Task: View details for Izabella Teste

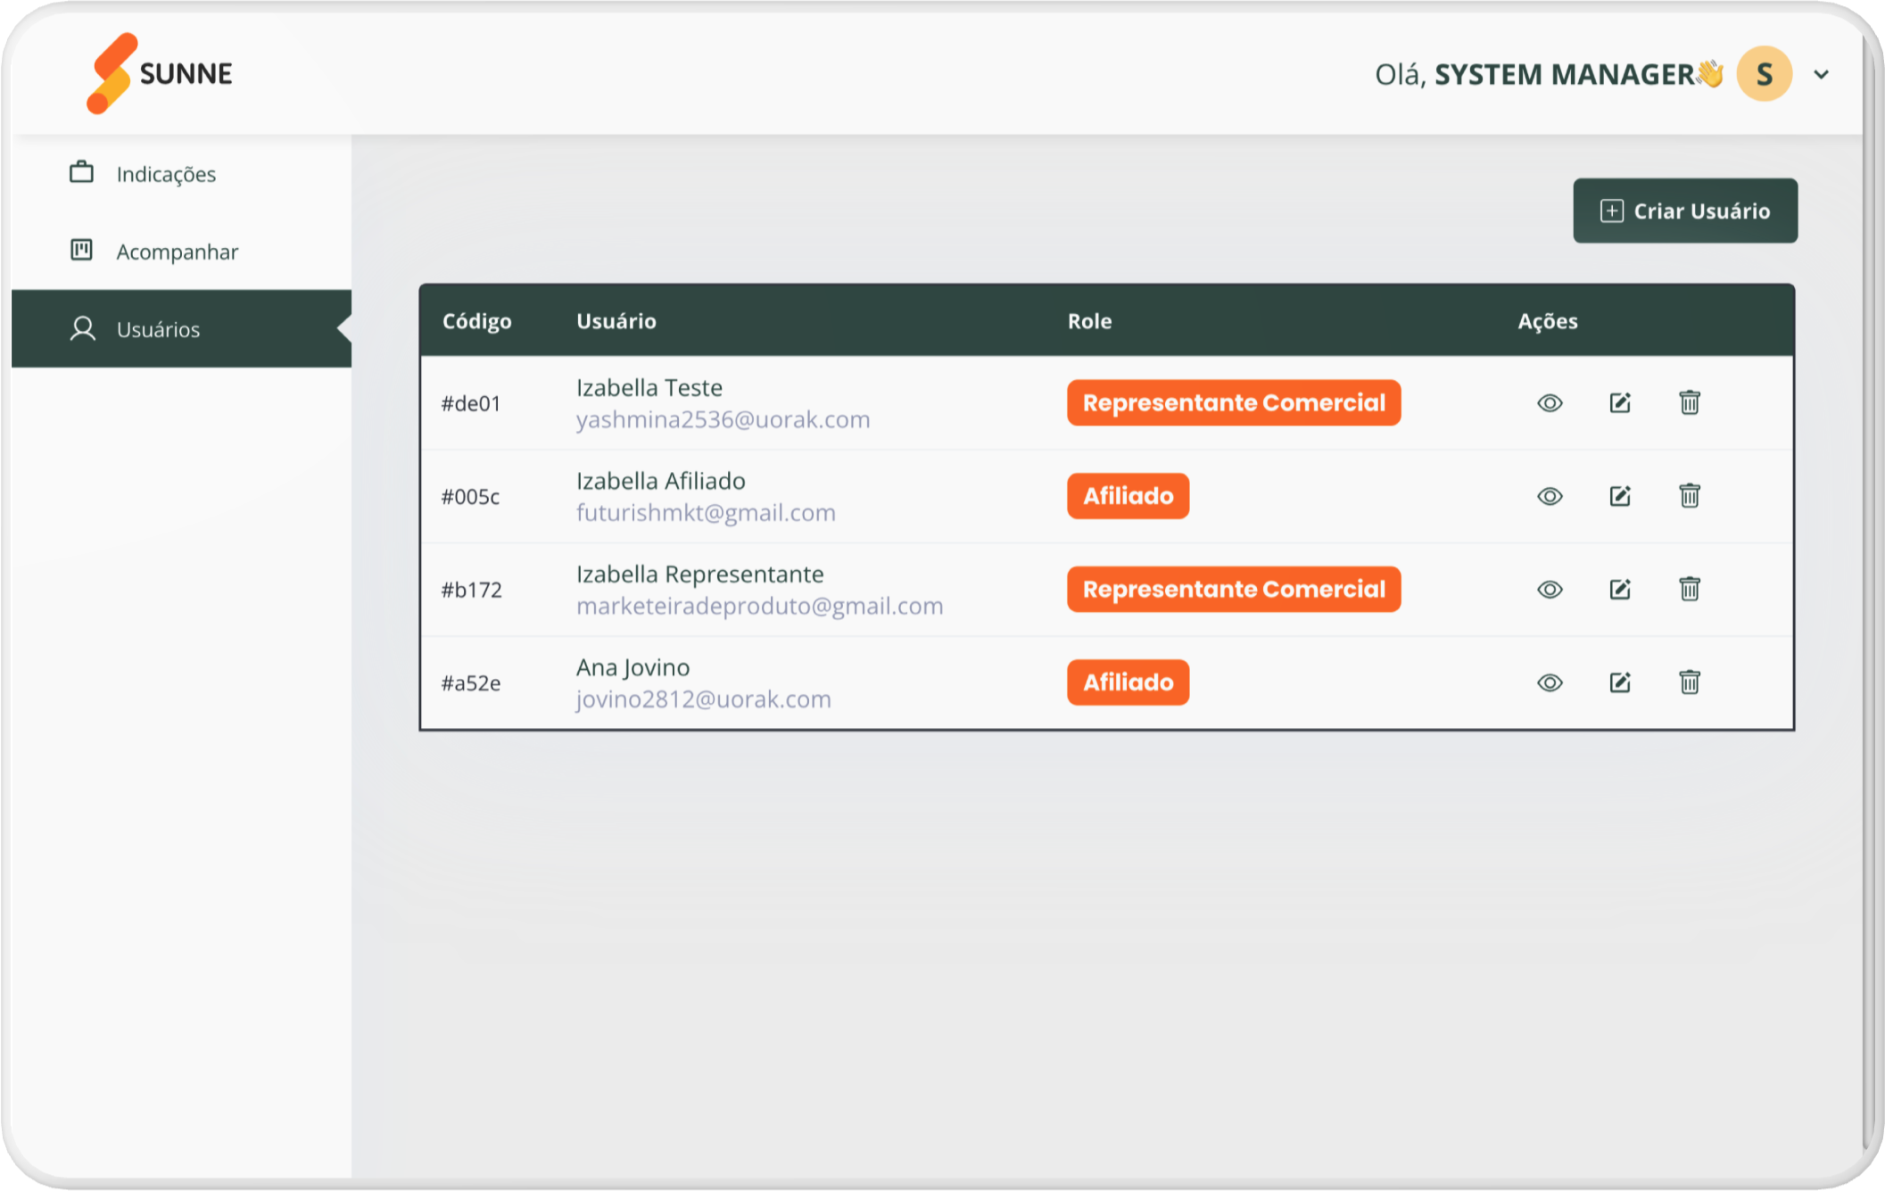Action: click(1550, 403)
